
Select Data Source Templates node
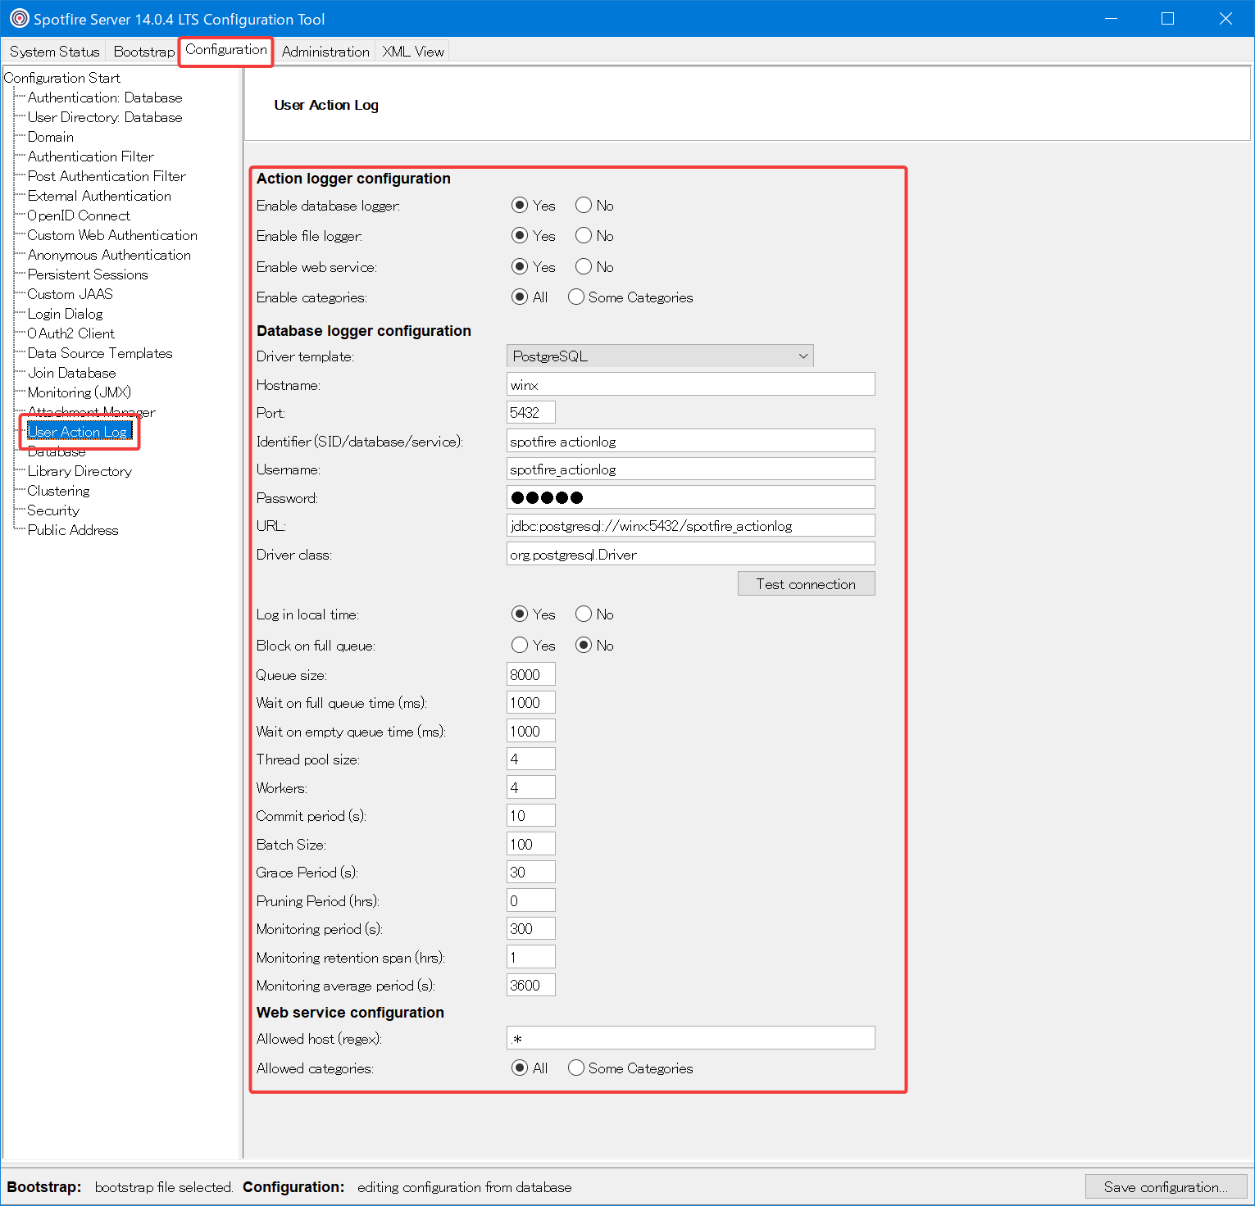(x=100, y=353)
